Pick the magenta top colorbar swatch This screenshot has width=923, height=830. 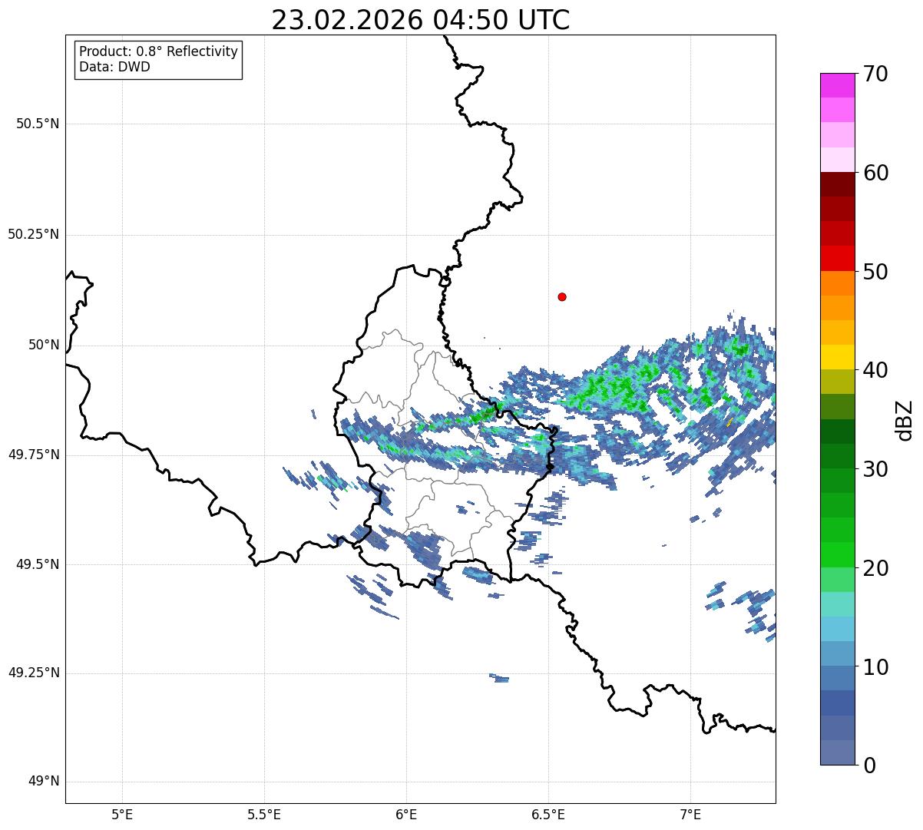pos(838,85)
